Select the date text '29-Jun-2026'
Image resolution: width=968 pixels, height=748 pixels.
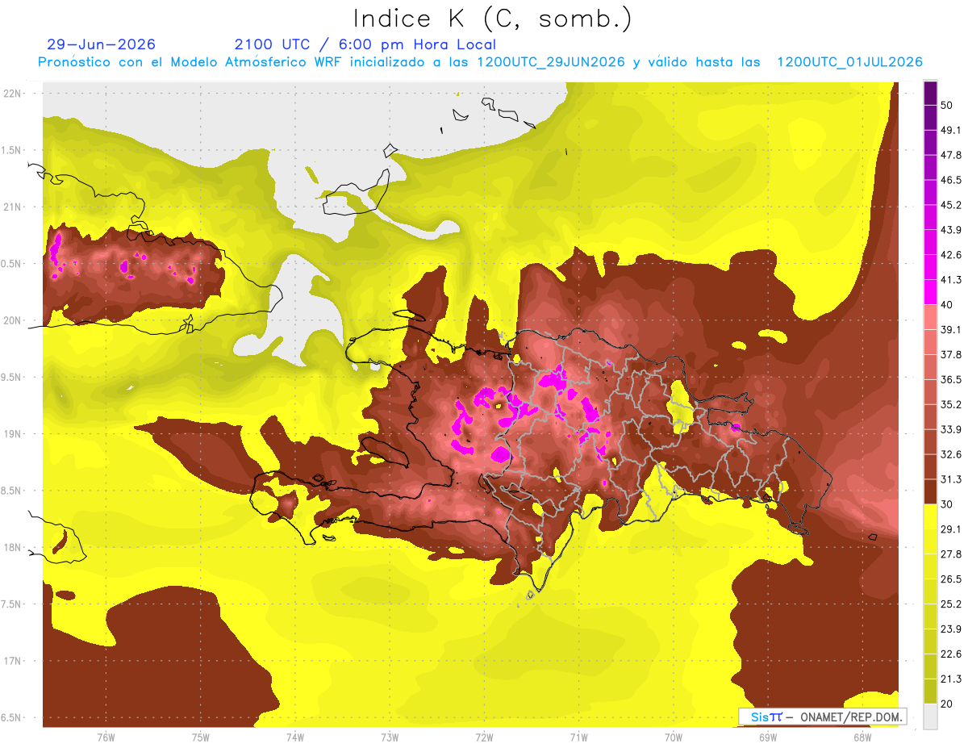pyautogui.click(x=102, y=44)
